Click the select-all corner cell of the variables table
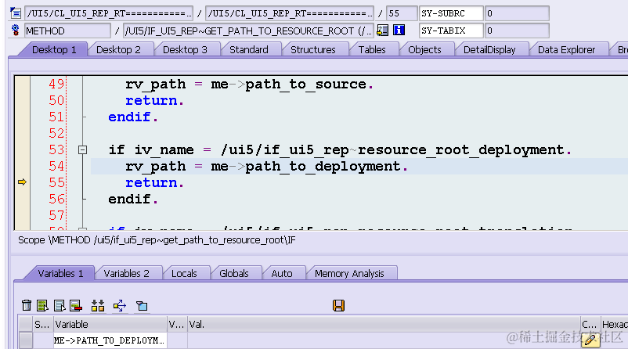 tap(26, 324)
